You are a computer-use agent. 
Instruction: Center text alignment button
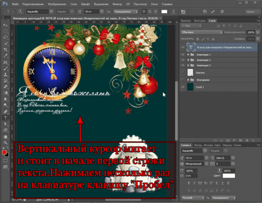click(x=150, y=12)
